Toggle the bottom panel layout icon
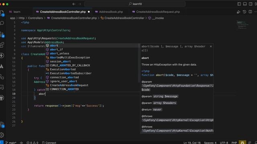The height and width of the screenshot is (144, 257). (245, 4)
